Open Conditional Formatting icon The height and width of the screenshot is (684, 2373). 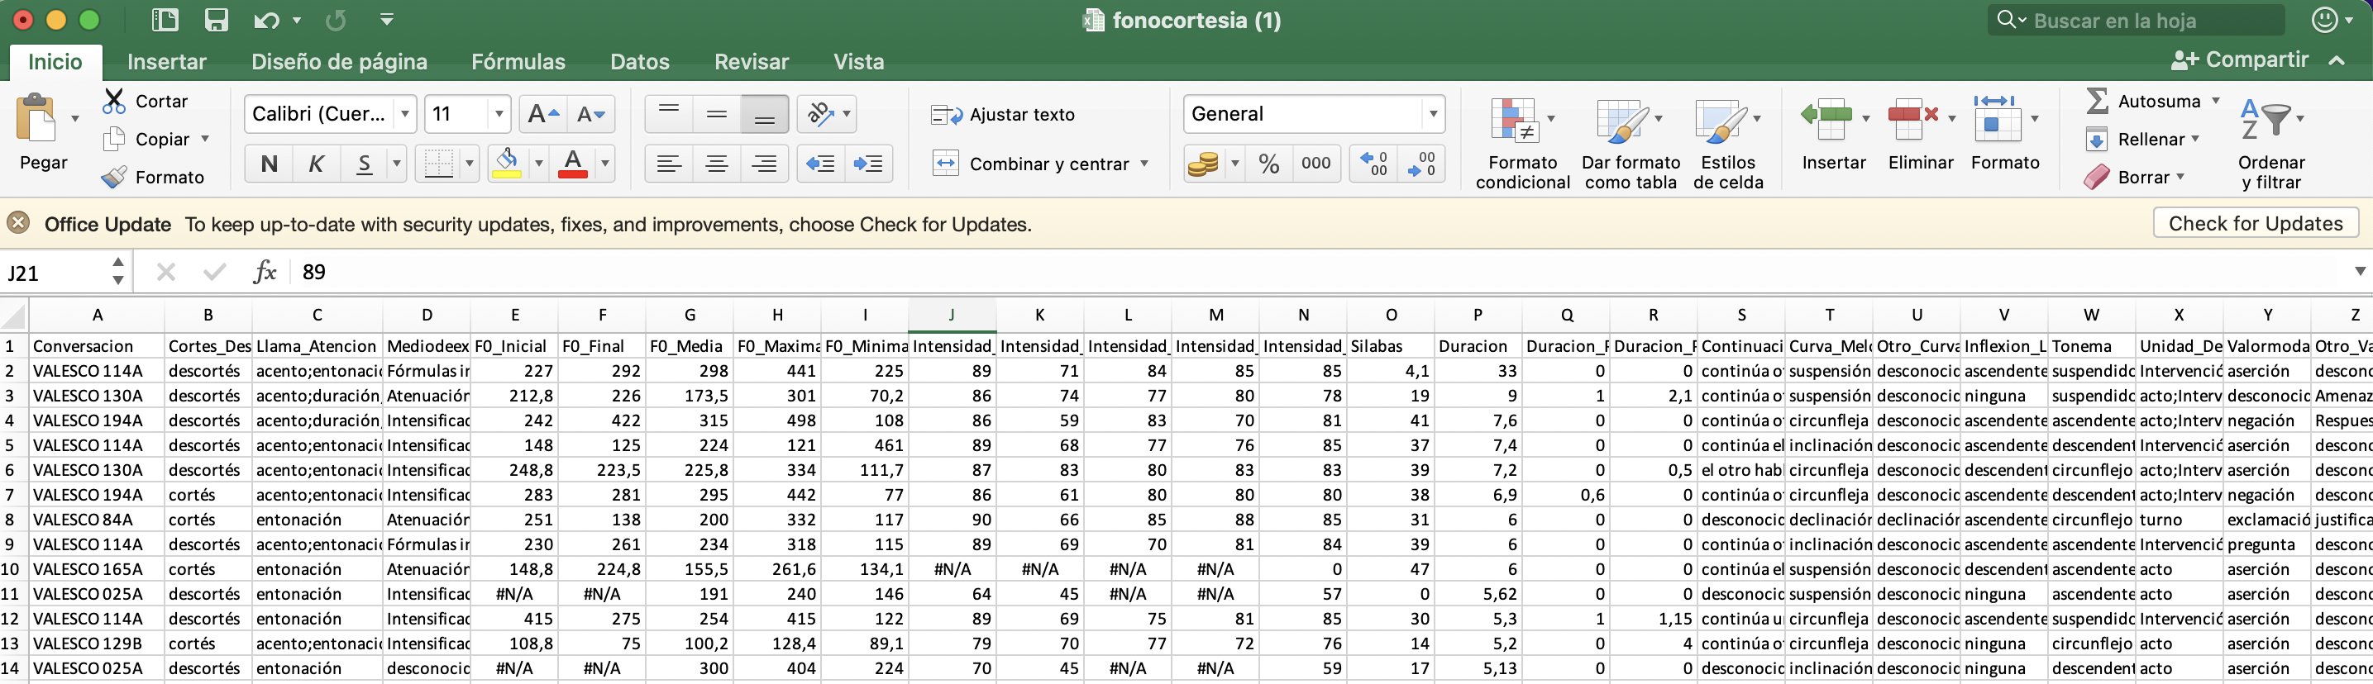point(1515,122)
